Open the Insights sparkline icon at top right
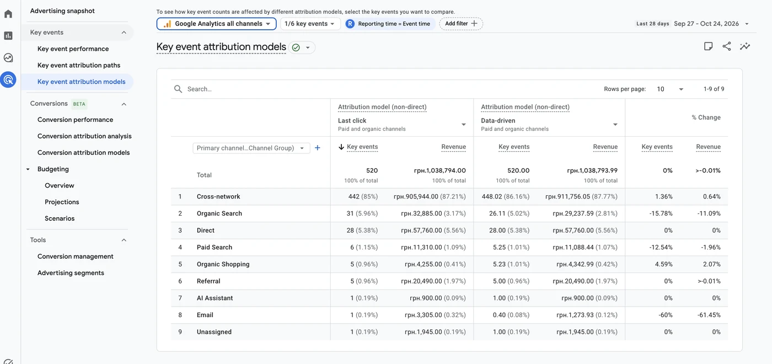 click(745, 46)
